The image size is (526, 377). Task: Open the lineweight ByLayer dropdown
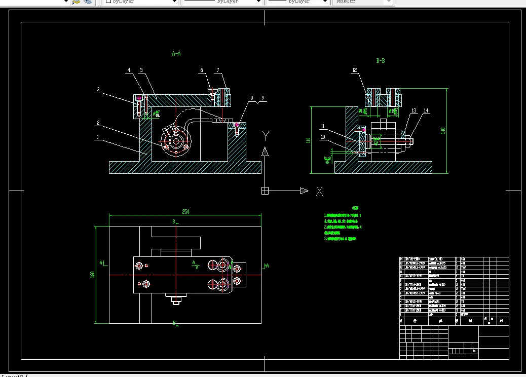(297, 2)
